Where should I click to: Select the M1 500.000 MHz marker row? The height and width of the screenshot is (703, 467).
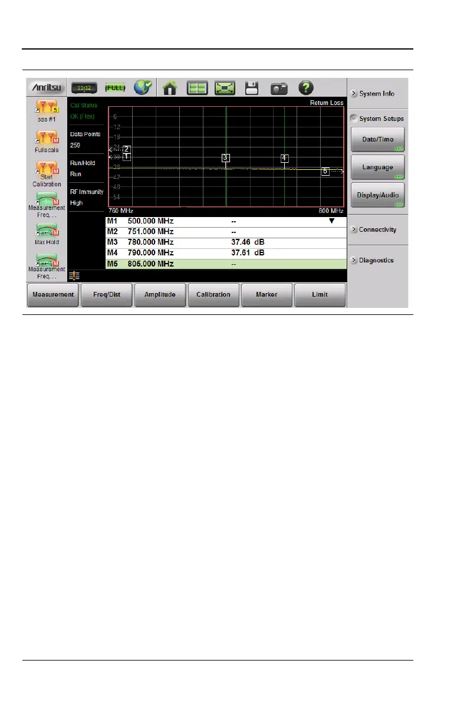click(226, 221)
